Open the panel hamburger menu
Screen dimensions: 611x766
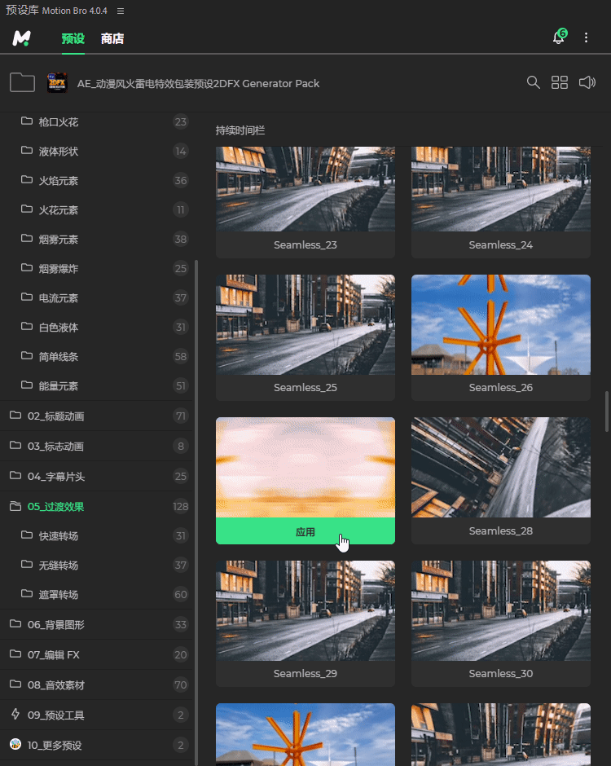pyautogui.click(x=121, y=11)
